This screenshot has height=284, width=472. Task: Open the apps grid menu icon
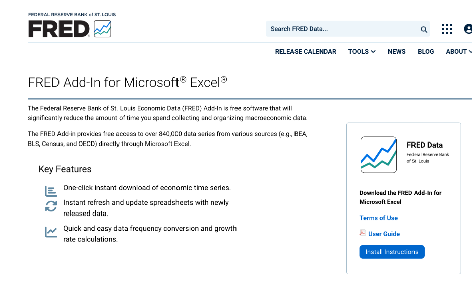447,29
